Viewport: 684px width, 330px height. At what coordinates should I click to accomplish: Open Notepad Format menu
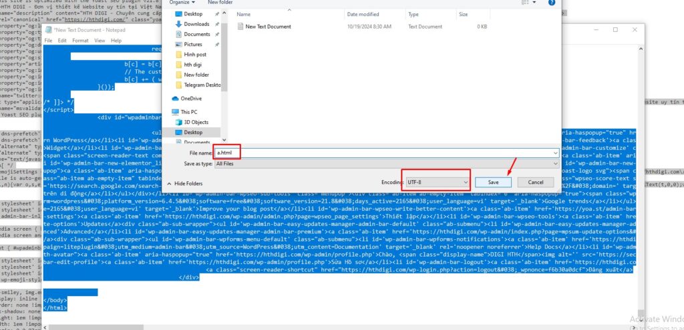point(80,41)
